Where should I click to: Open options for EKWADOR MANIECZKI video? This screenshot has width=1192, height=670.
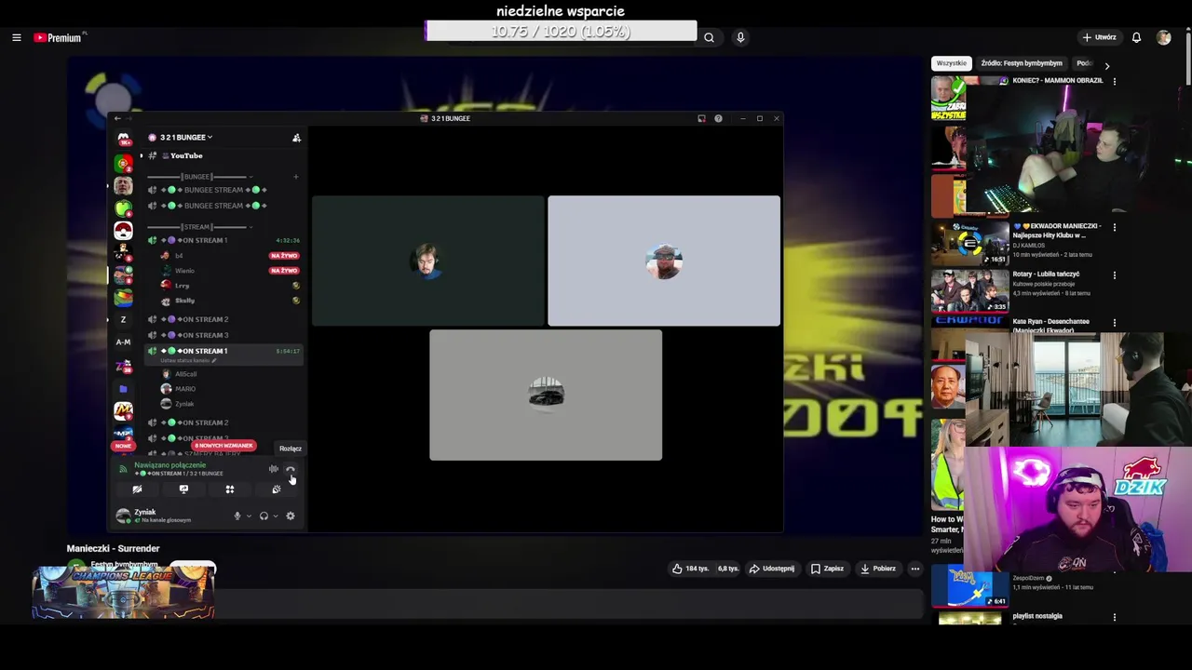pyautogui.click(x=1115, y=227)
